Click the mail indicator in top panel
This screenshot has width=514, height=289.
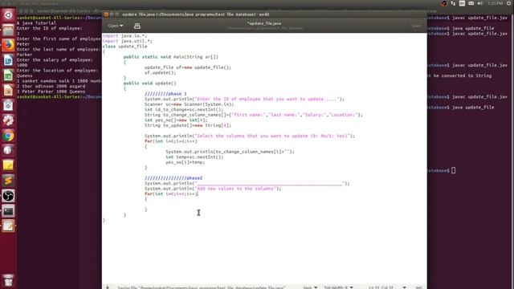click(471, 3)
